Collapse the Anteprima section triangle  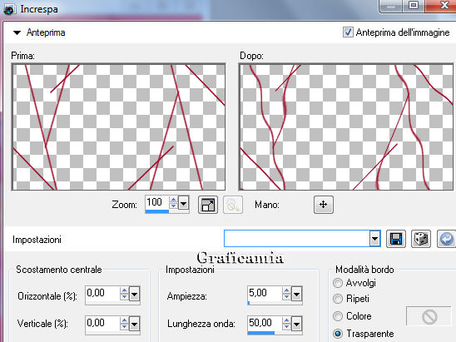(17, 32)
